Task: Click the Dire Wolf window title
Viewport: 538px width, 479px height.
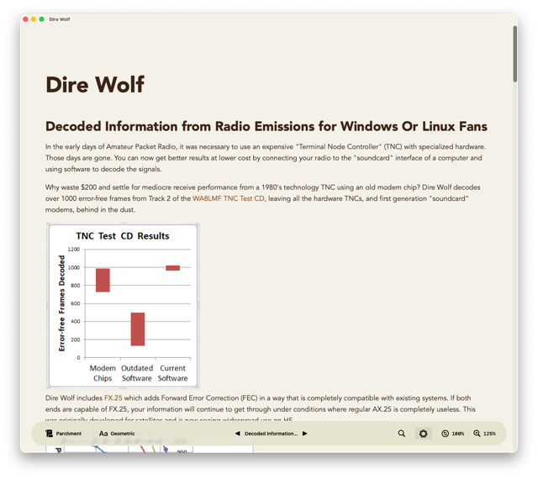Action: [x=60, y=19]
